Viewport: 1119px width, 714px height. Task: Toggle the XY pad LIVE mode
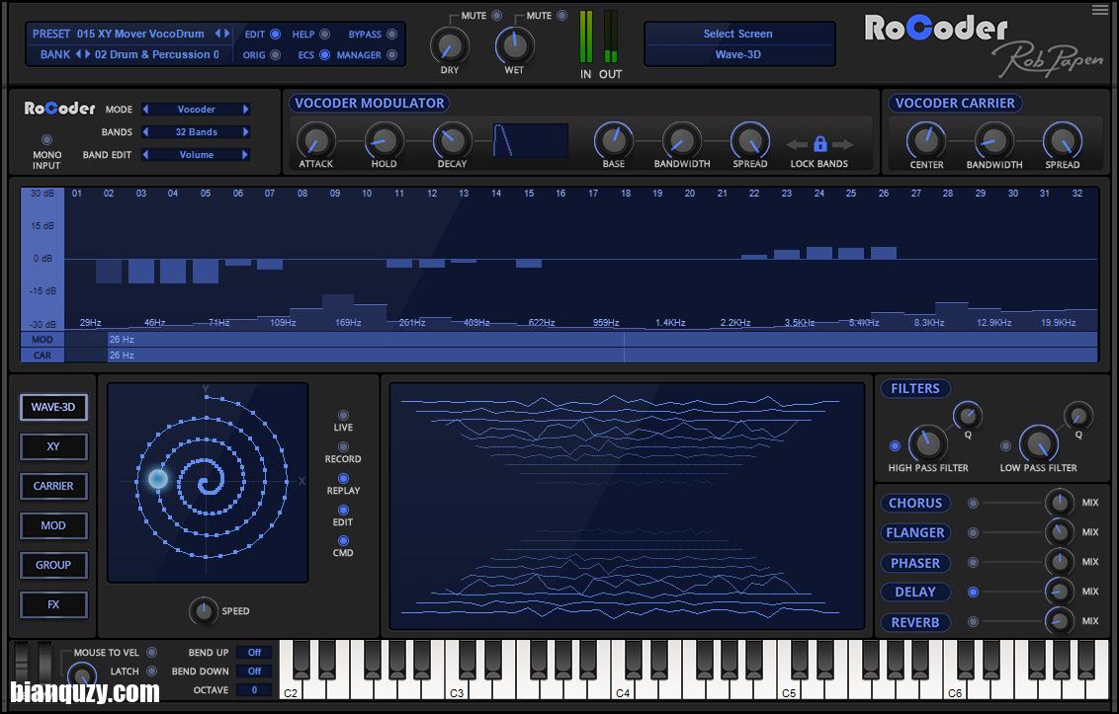pos(343,415)
